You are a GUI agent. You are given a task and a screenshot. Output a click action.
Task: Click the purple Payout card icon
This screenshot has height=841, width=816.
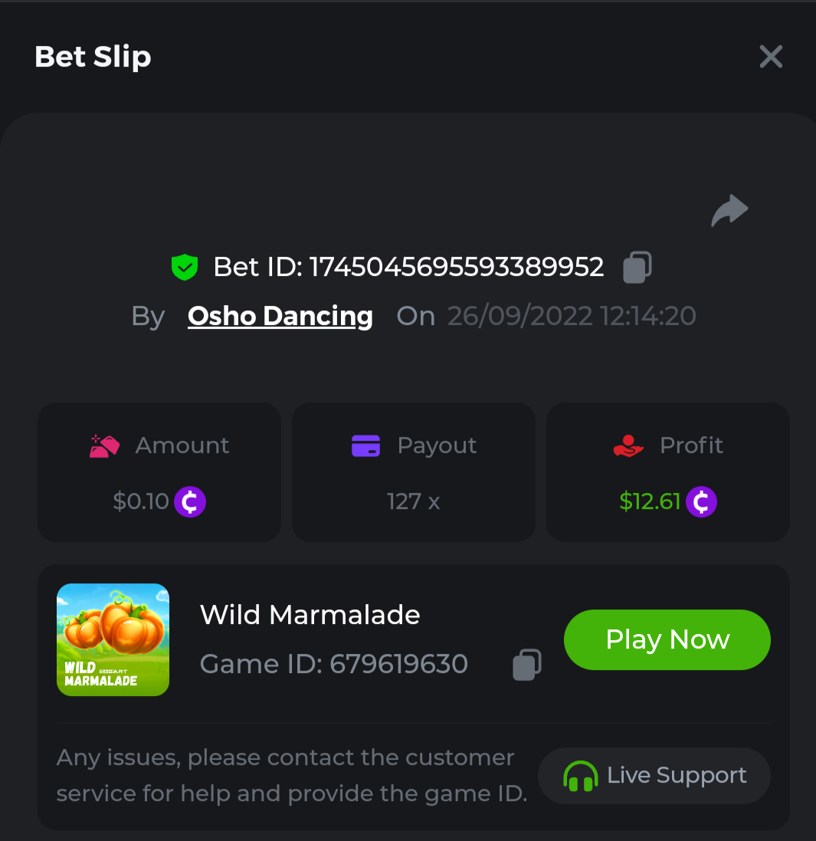365,445
